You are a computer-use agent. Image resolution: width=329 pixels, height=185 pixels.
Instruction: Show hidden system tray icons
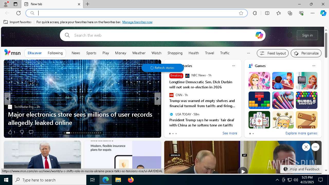tap(277, 180)
